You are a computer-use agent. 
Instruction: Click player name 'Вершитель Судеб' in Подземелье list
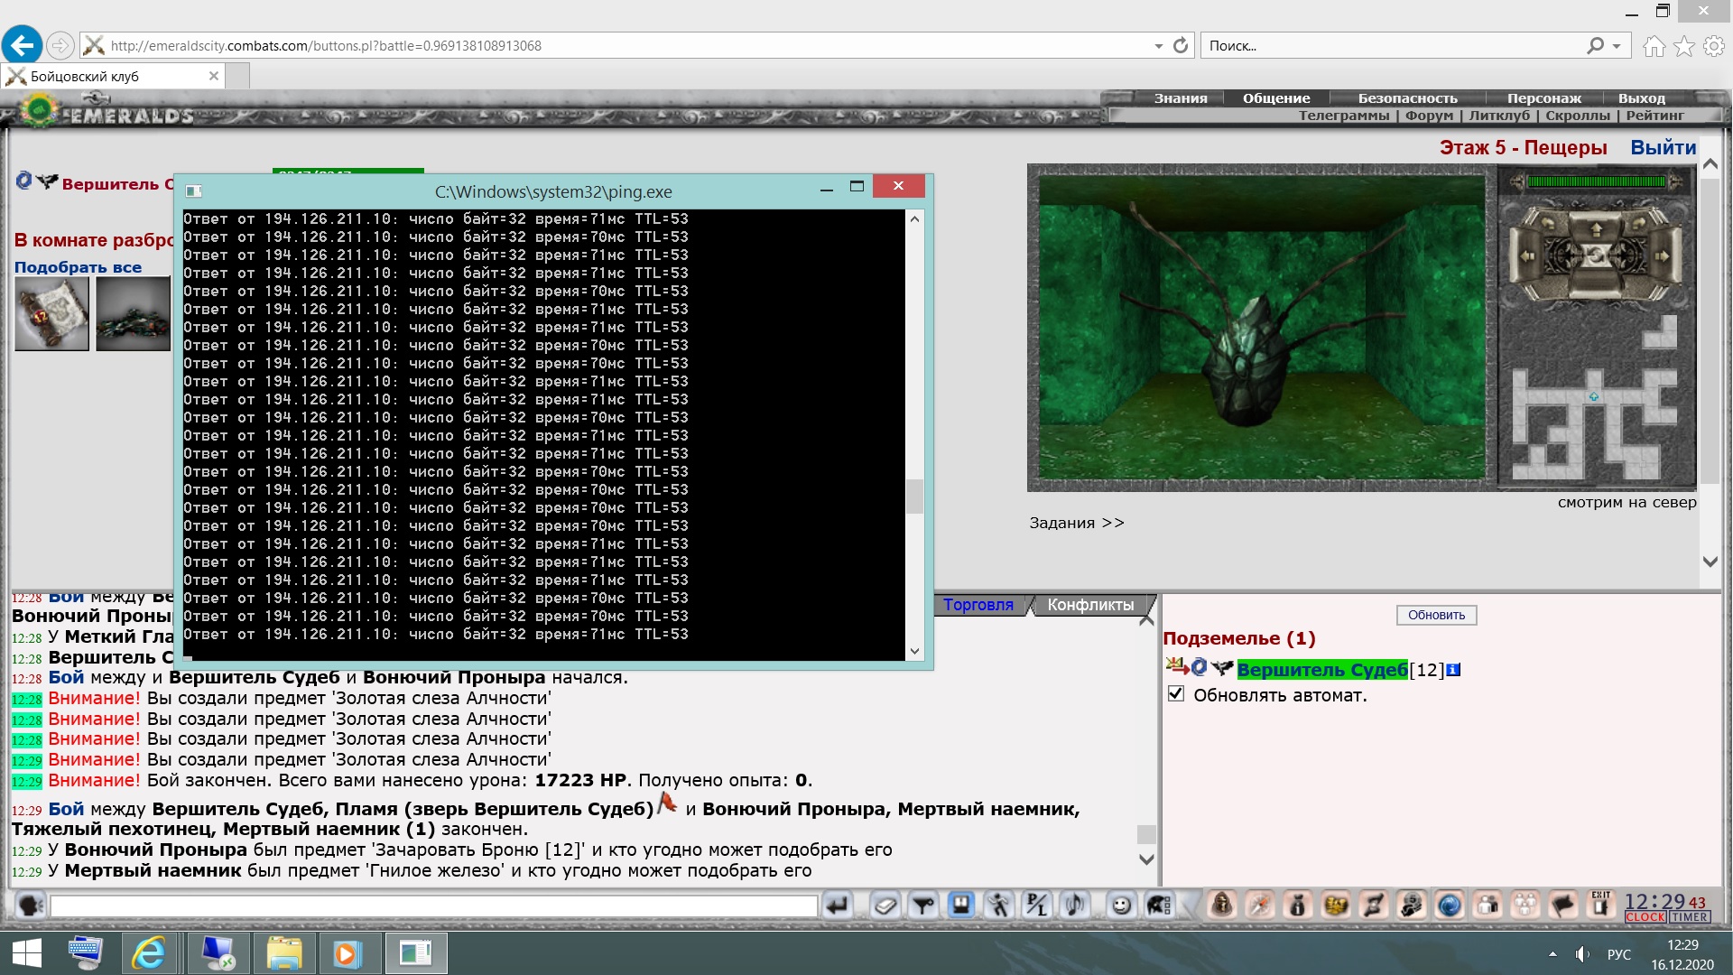click(x=1321, y=670)
